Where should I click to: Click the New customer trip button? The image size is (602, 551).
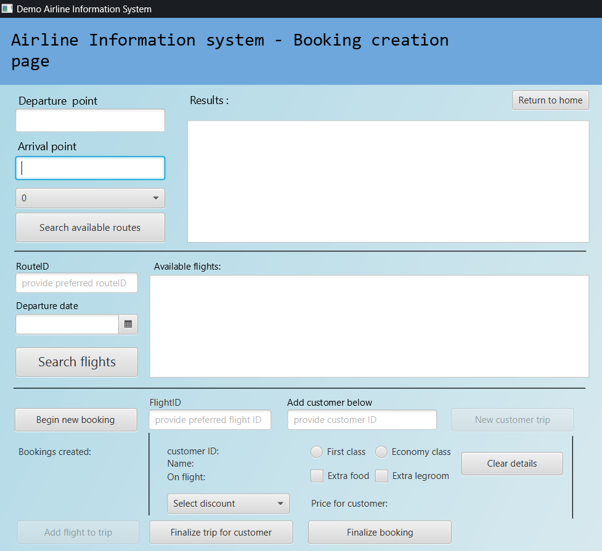(x=513, y=420)
